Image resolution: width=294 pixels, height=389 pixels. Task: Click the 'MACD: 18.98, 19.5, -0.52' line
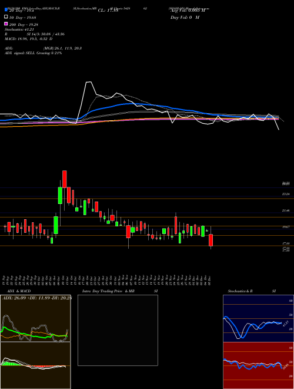click(x=28, y=39)
